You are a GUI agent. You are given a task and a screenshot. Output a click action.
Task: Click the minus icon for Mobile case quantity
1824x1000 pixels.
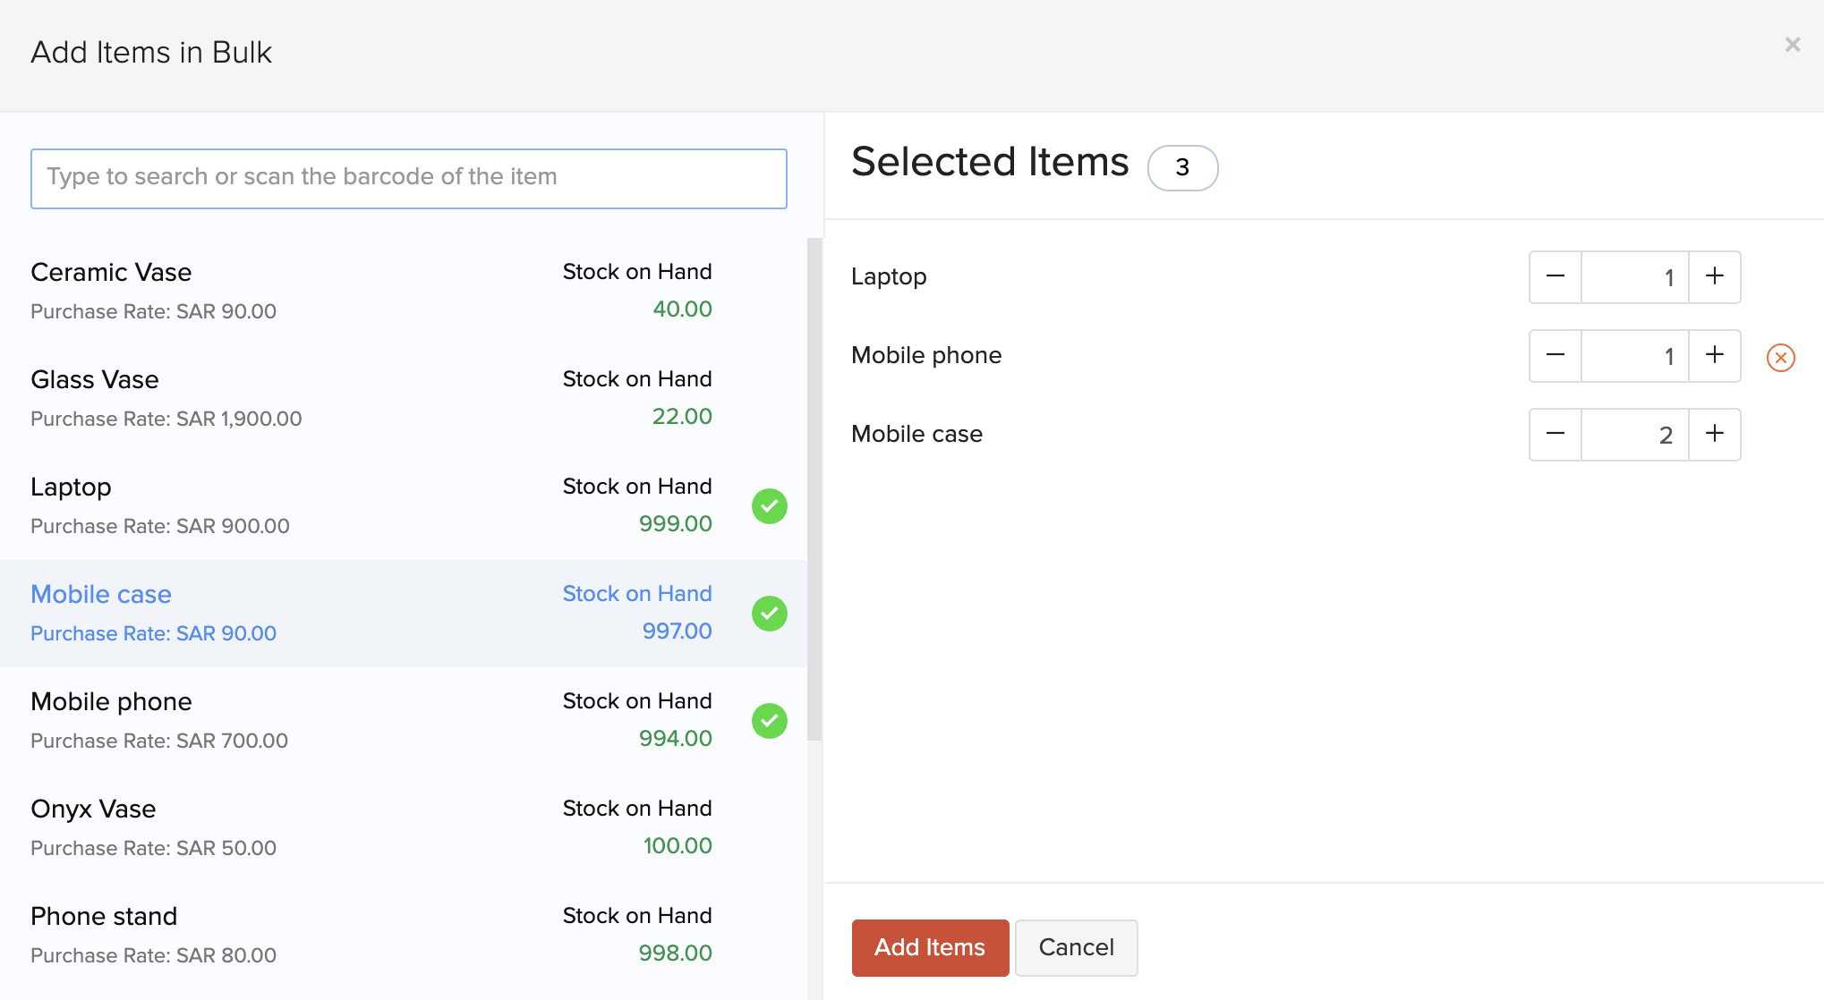(1555, 434)
